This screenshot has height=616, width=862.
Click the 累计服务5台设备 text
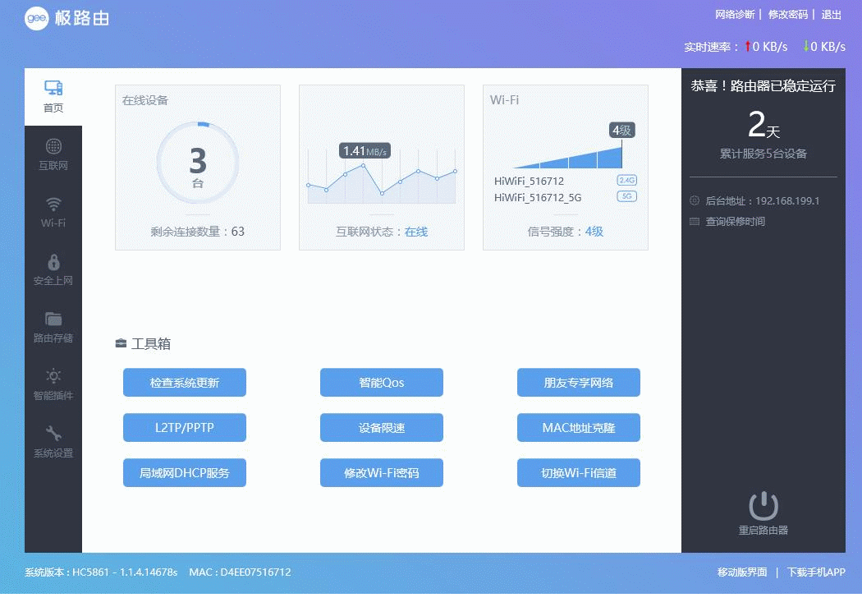(x=763, y=154)
